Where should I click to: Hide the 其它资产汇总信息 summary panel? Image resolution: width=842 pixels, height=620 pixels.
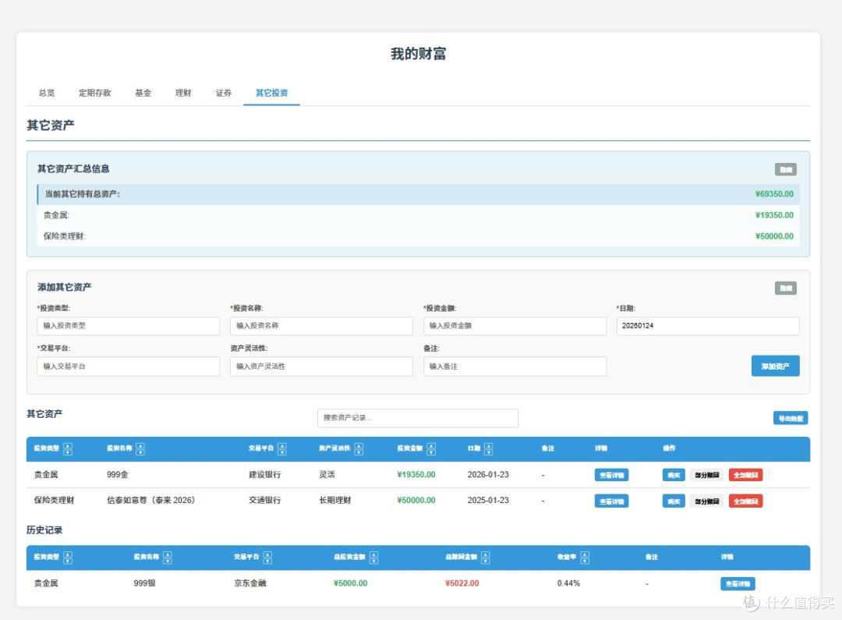(786, 170)
